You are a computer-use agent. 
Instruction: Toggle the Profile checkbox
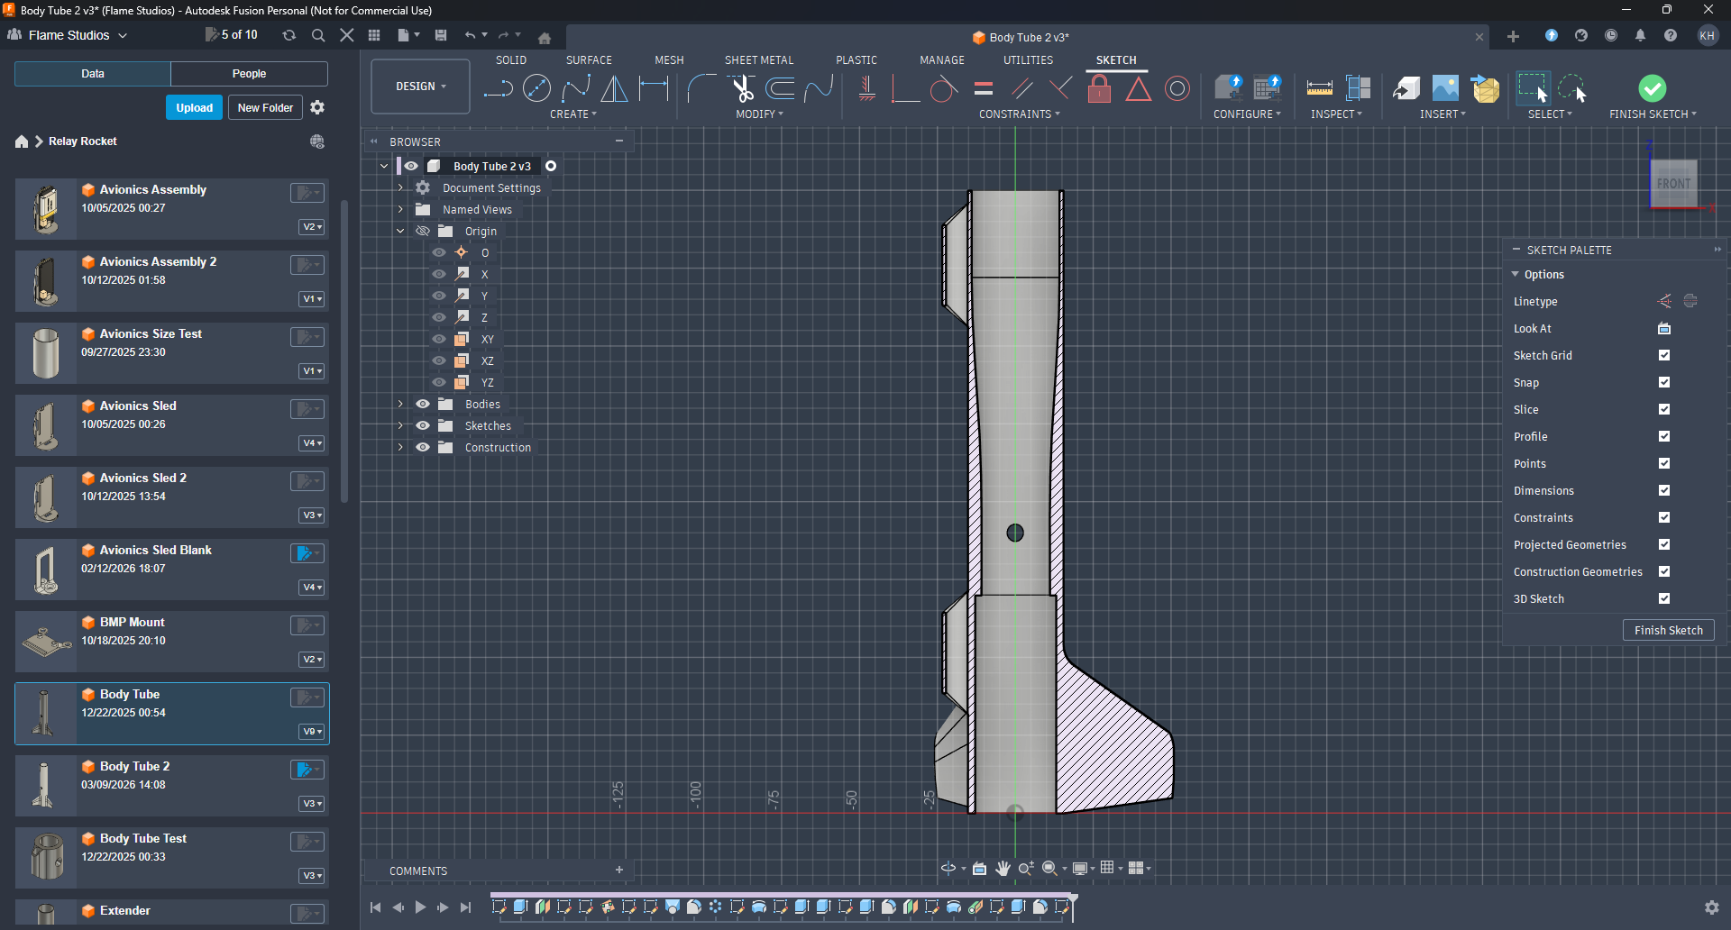1664,437
